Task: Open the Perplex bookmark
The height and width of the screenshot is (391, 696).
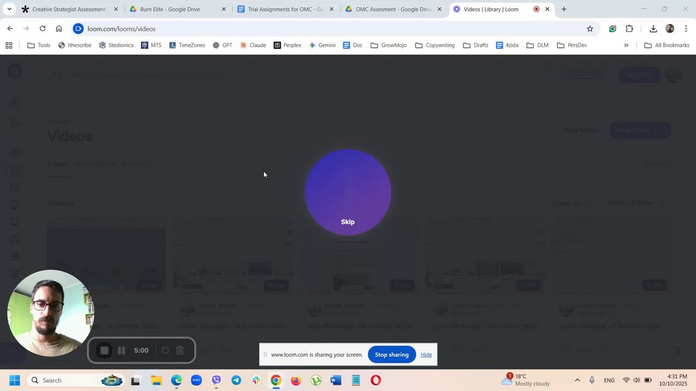Action: tap(288, 45)
